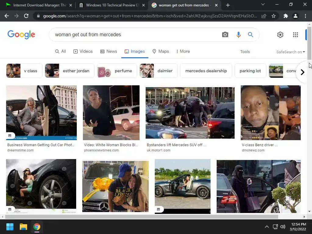
Task: Filter by daimler chip
Action: pyautogui.click(x=158, y=71)
